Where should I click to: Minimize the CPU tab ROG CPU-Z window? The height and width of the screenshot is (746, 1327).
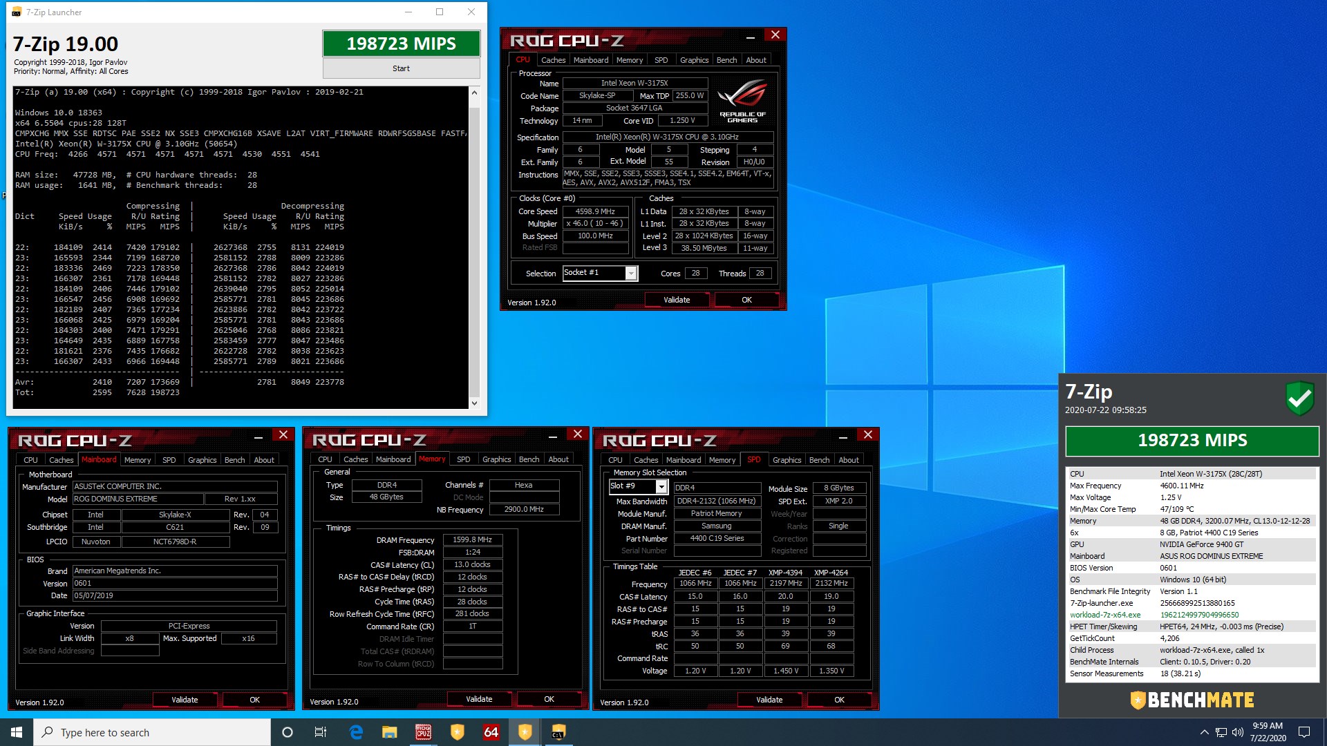[751, 37]
